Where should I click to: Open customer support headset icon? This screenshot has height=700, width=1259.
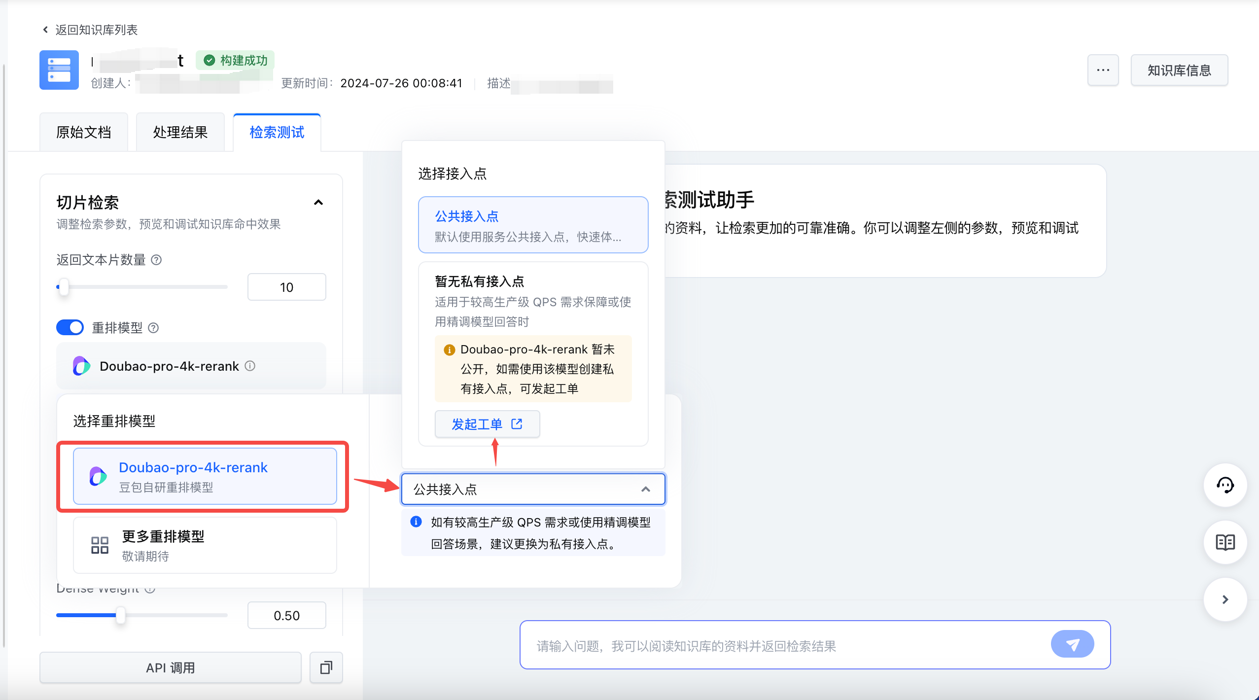(1225, 485)
